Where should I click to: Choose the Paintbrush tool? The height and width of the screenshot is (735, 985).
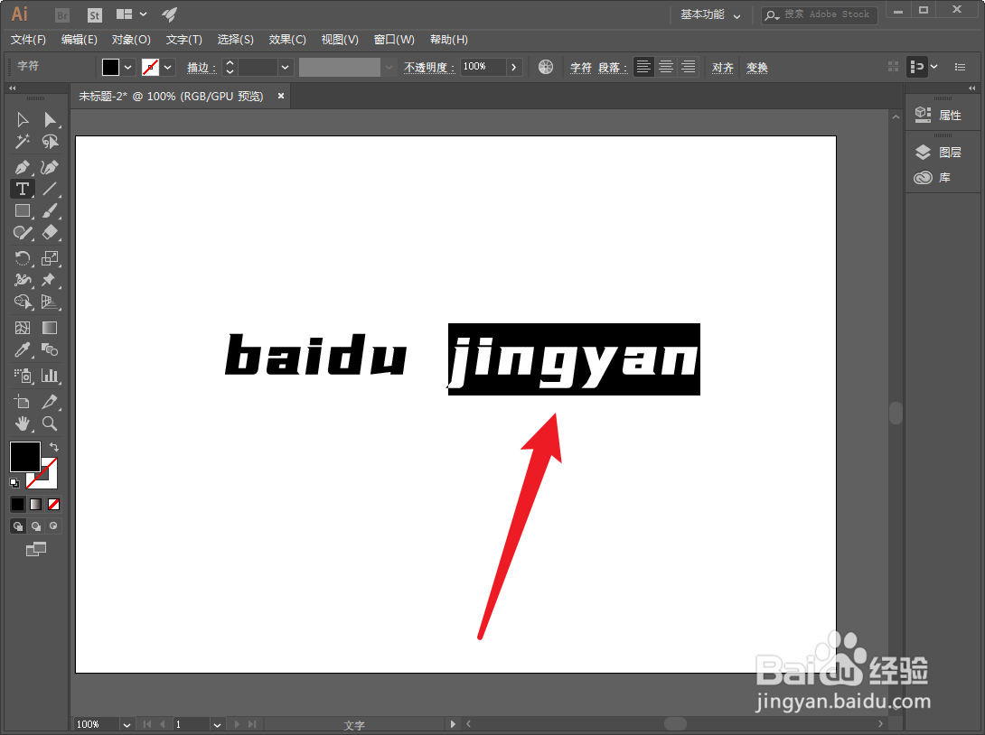[x=50, y=211]
